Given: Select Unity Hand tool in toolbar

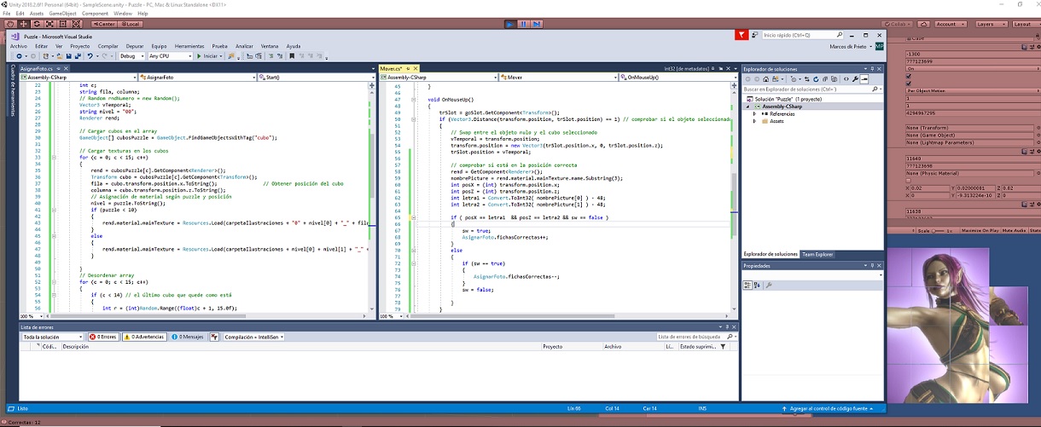Looking at the screenshot, I should [10, 24].
